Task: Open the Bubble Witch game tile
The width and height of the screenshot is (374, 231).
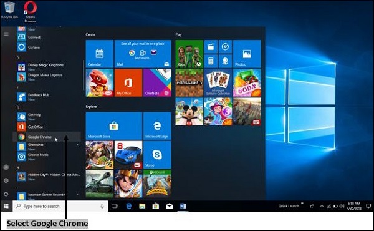Action: pyautogui.click(x=218, y=112)
